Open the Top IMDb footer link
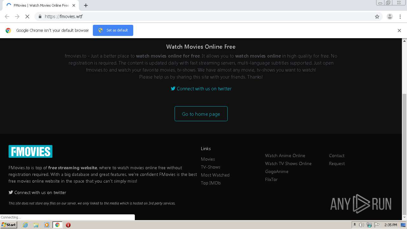Screen dimensions: 407x229 (211, 183)
